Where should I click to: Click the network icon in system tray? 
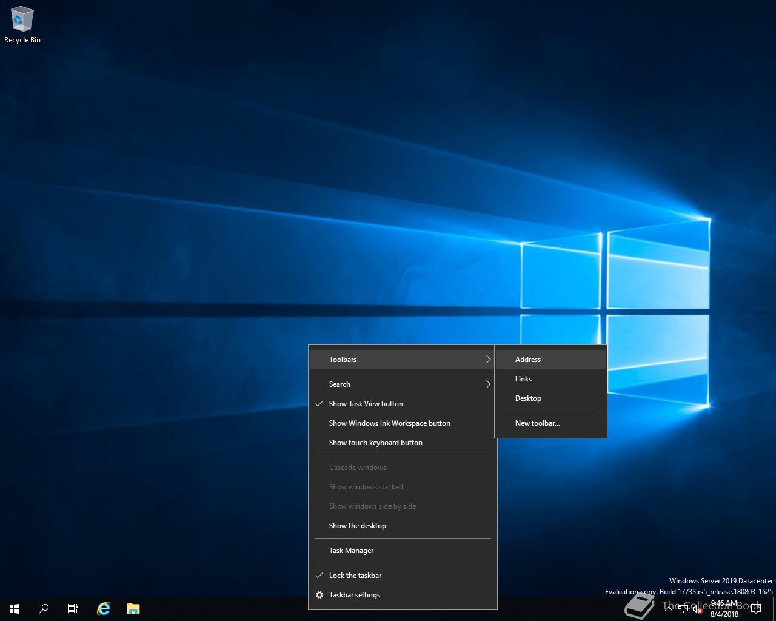[x=683, y=609]
